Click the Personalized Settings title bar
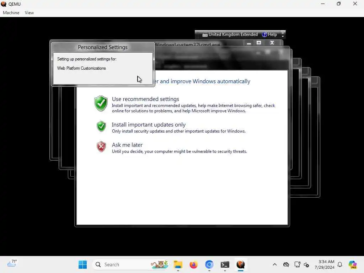Screen dimensions: 364x273 103,47
